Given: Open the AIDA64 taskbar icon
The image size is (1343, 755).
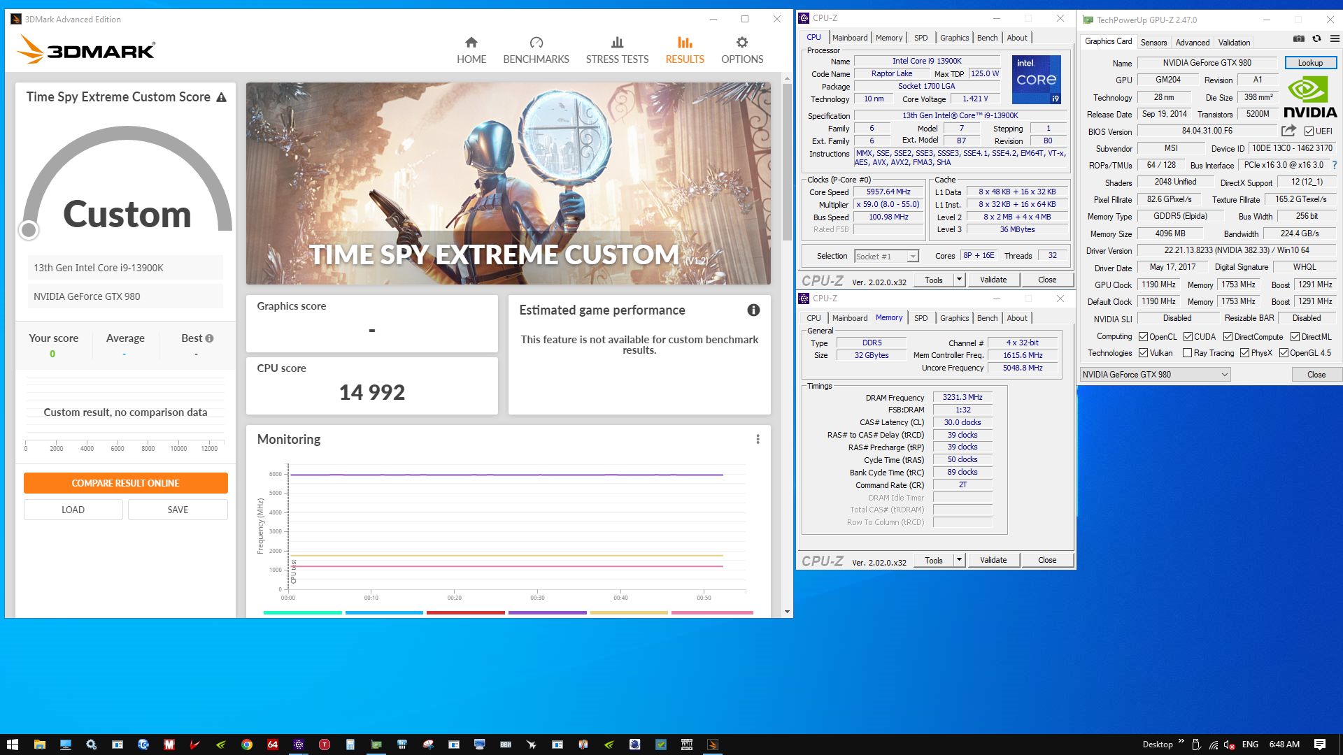Looking at the screenshot, I should 273,745.
